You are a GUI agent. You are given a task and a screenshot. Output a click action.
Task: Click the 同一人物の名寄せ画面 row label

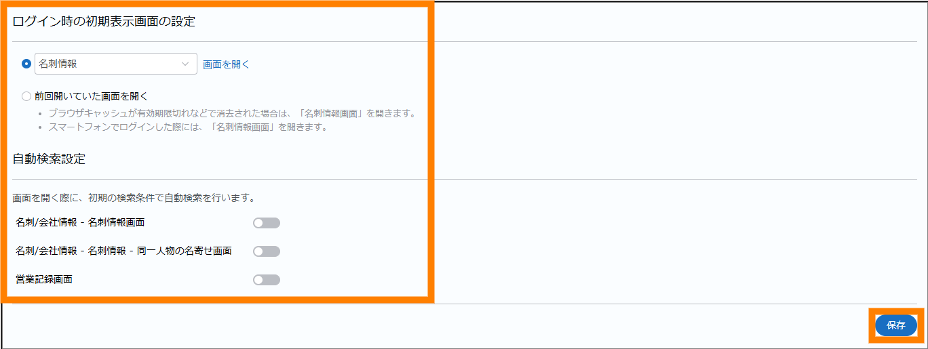tap(123, 251)
